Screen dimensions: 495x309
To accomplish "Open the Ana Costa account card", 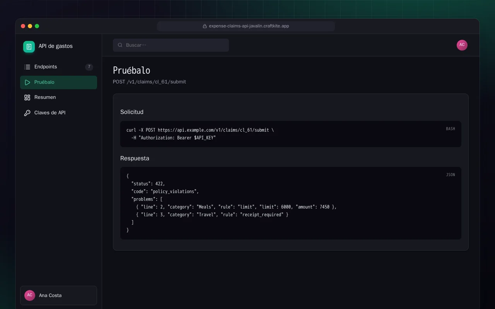I will (x=58, y=295).
